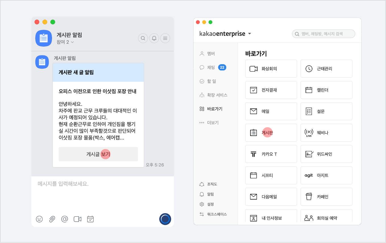Open the 위드싸인 shortcut

(x=326, y=154)
